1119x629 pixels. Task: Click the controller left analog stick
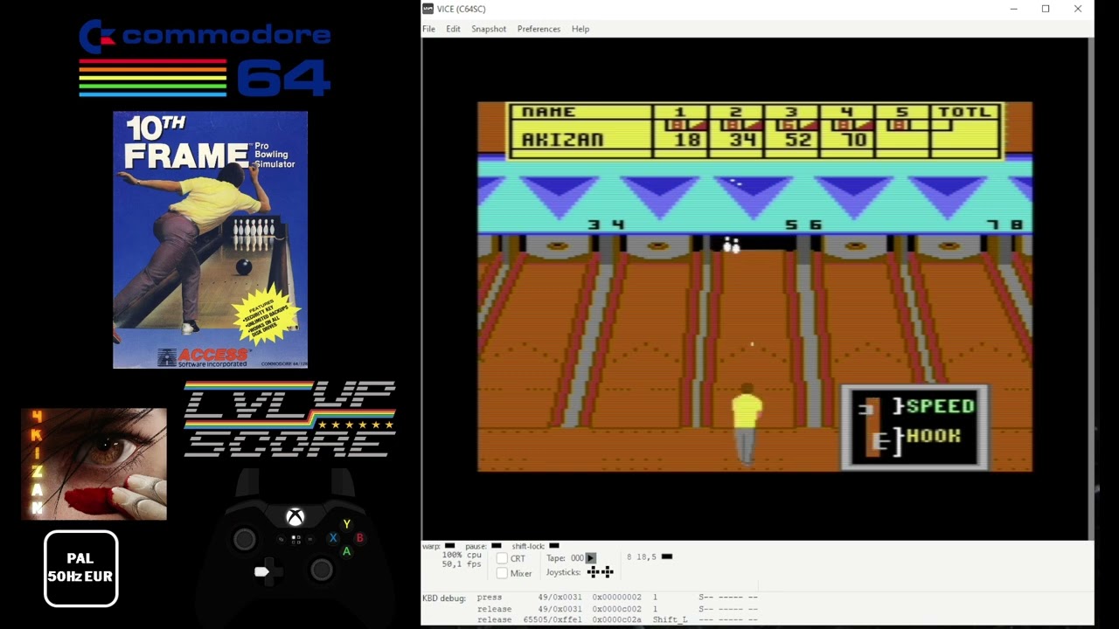point(245,539)
